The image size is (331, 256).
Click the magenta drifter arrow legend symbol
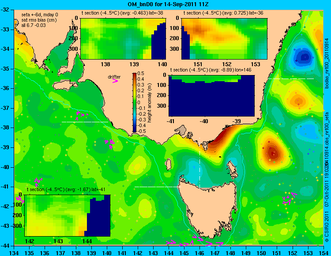[115, 81]
